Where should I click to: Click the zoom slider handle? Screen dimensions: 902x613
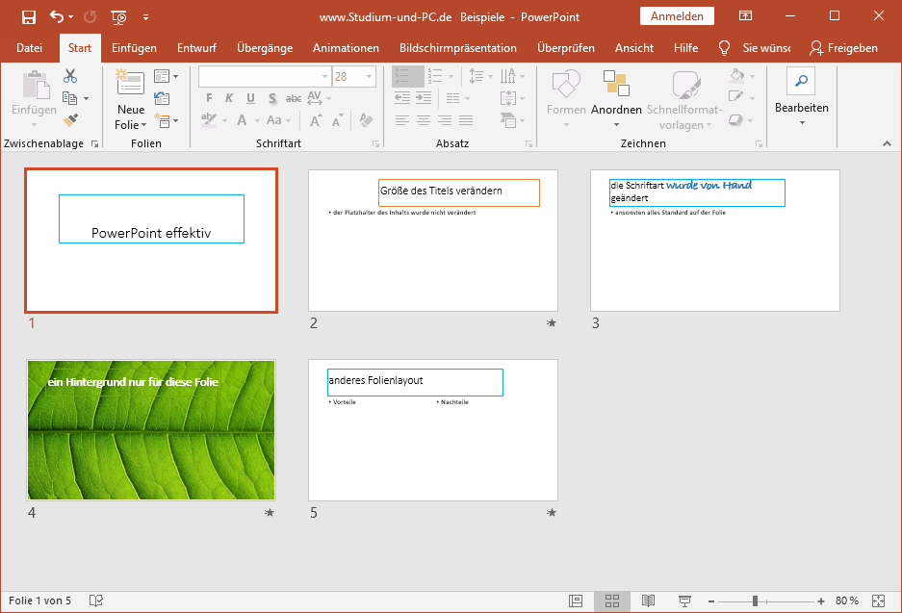coord(755,600)
